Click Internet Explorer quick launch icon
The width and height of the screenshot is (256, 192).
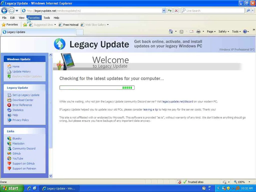(29, 188)
